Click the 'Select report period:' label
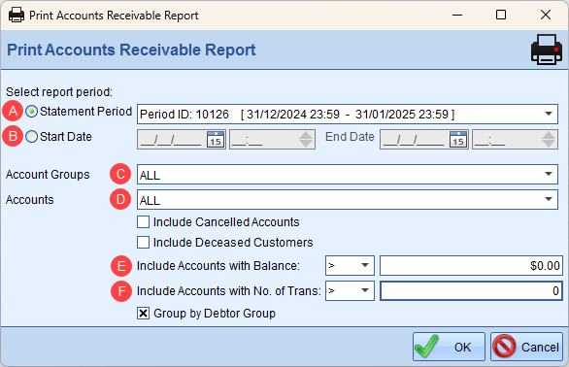569x367 pixels. pos(59,92)
